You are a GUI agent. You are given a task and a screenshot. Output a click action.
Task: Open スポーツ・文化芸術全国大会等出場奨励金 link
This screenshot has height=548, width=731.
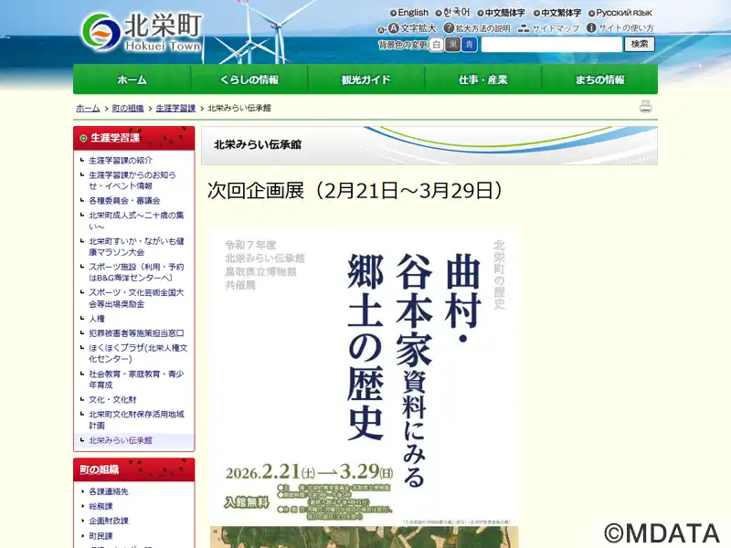point(136,299)
